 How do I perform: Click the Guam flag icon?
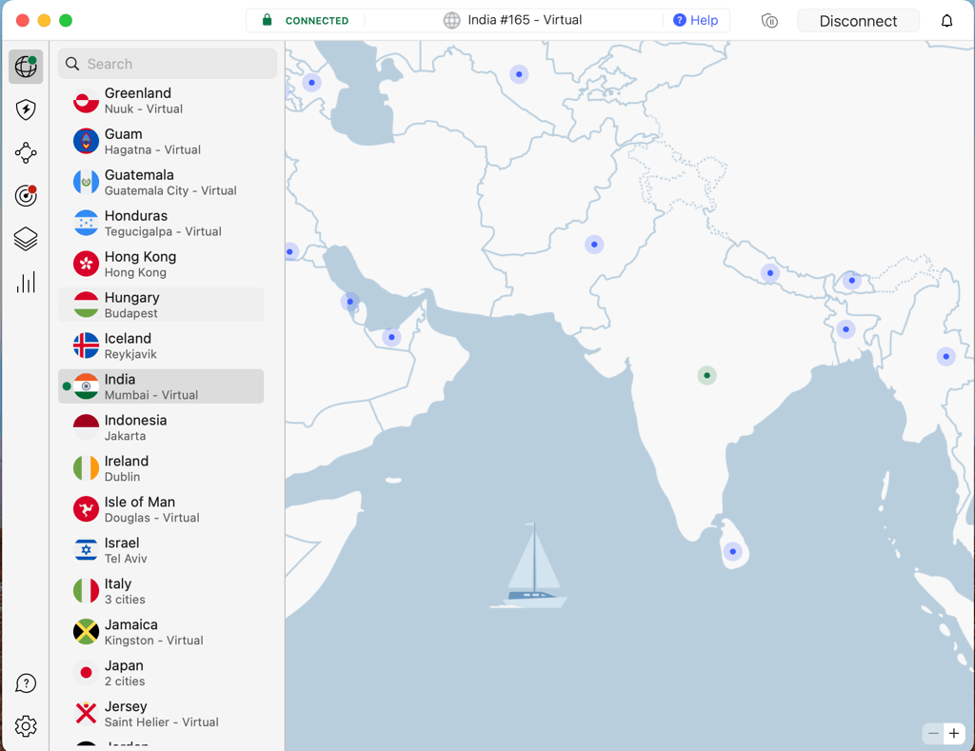(x=86, y=141)
